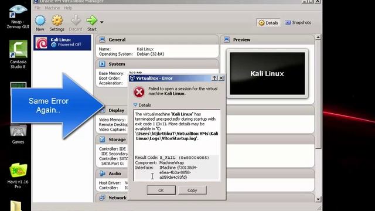This screenshot has width=375, height=211.
Task: Switch to the Snapshots view button
Action: coord(298,22)
